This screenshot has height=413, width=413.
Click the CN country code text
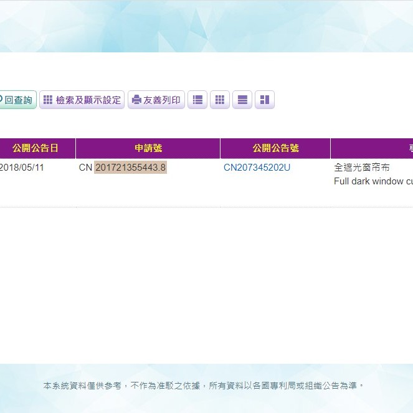point(85,168)
